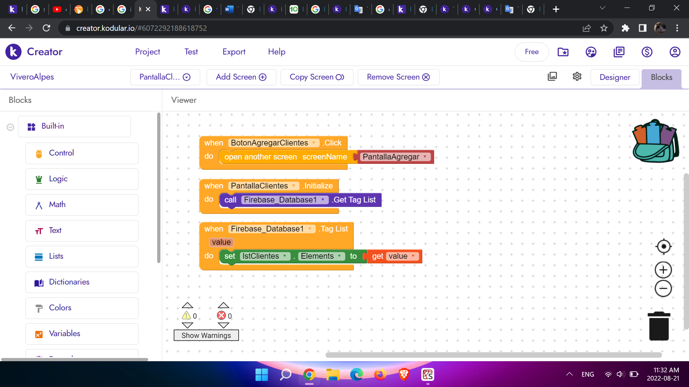
Task: Click the trash can in the blocks viewer
Action: pyautogui.click(x=658, y=325)
